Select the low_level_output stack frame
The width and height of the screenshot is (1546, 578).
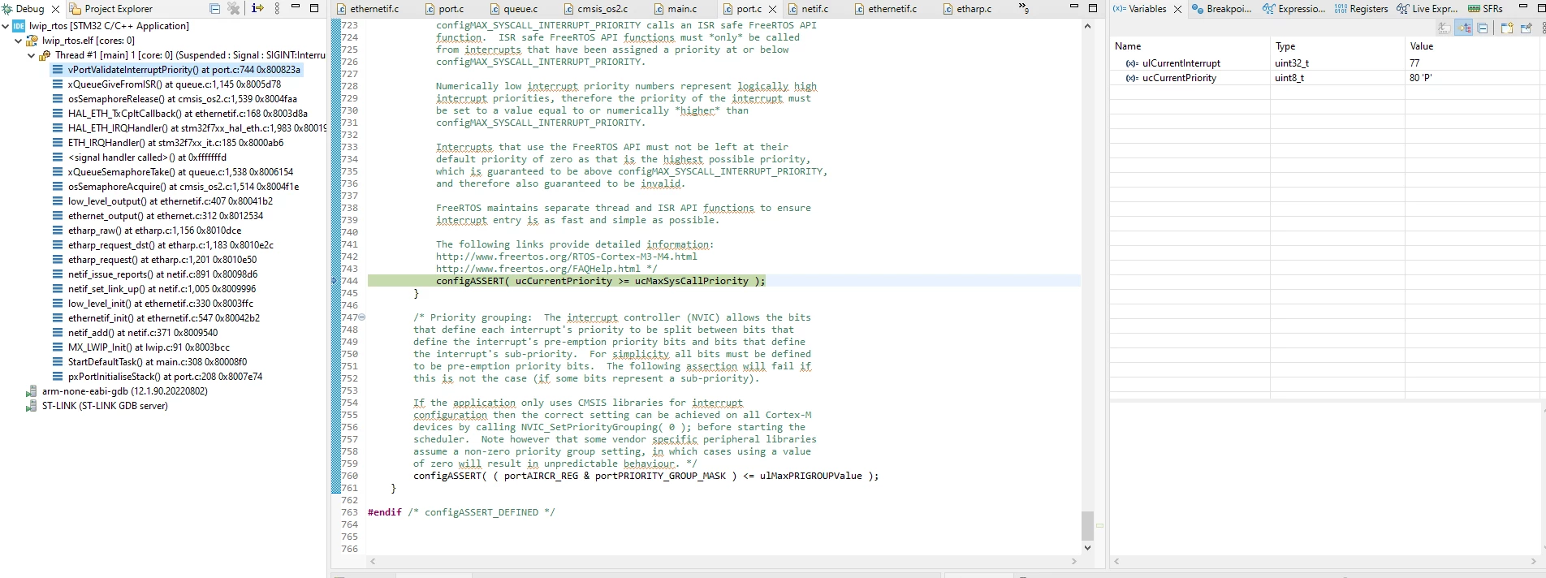pyautogui.click(x=162, y=201)
